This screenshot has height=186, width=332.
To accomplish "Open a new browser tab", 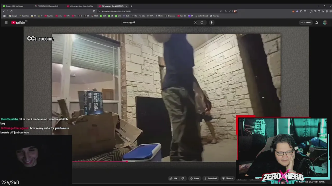I will (132, 6).
